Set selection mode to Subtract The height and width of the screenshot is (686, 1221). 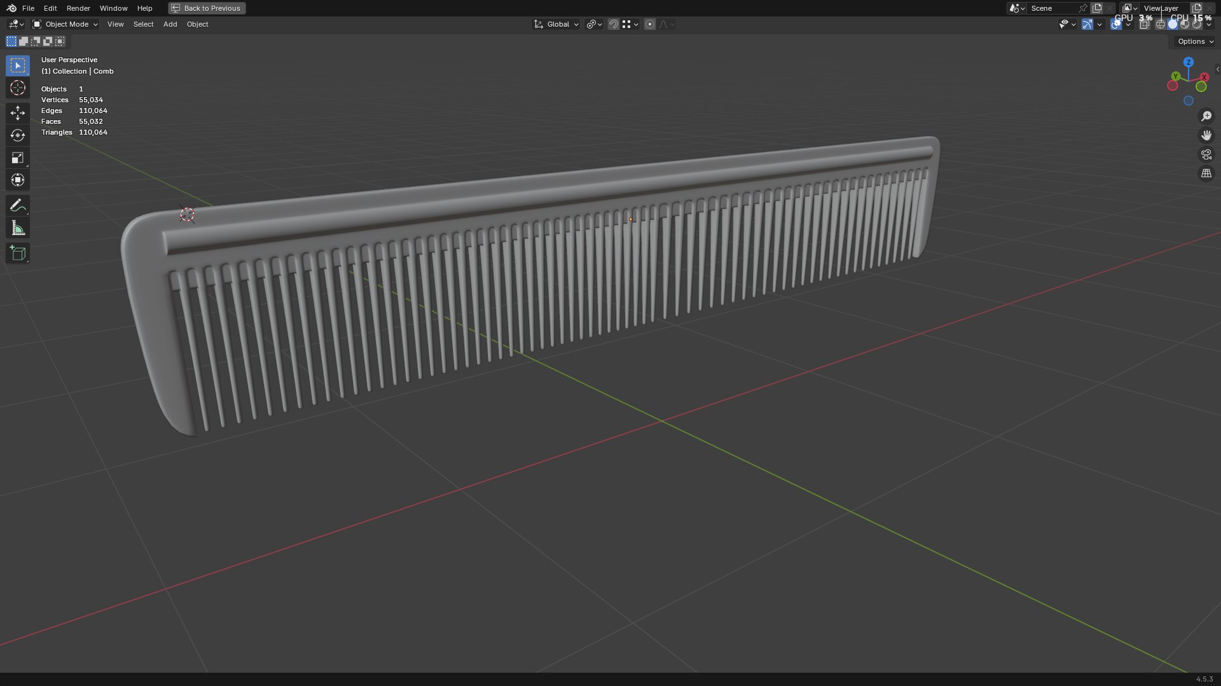36,41
